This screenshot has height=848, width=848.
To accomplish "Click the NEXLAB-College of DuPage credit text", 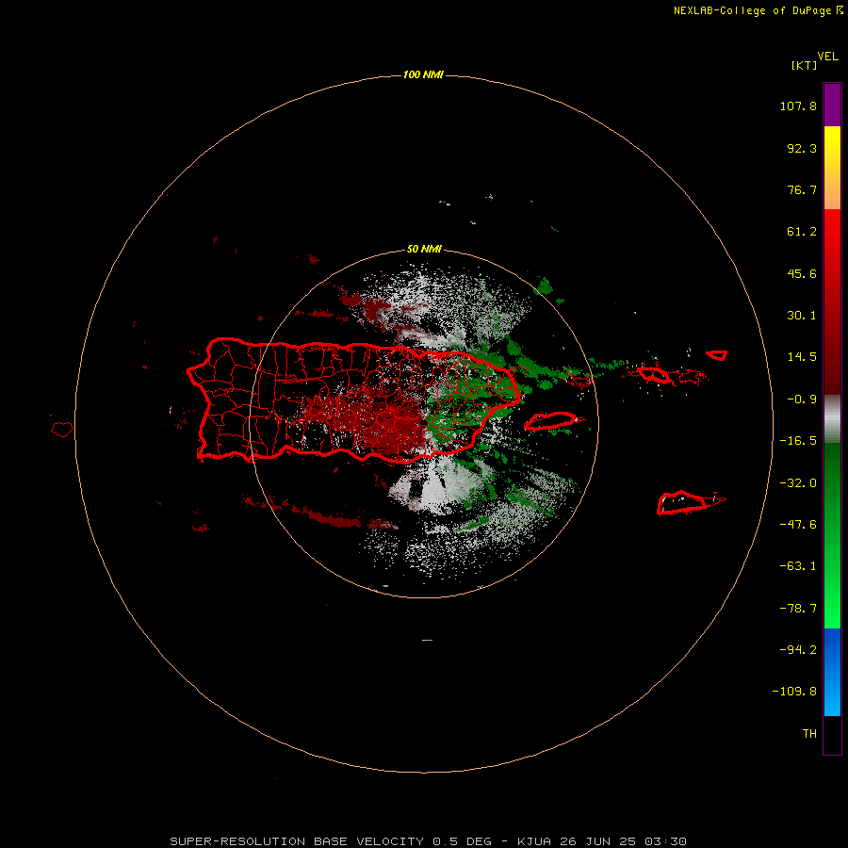I will point(752,10).
